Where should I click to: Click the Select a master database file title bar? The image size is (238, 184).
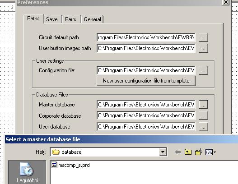(121, 139)
